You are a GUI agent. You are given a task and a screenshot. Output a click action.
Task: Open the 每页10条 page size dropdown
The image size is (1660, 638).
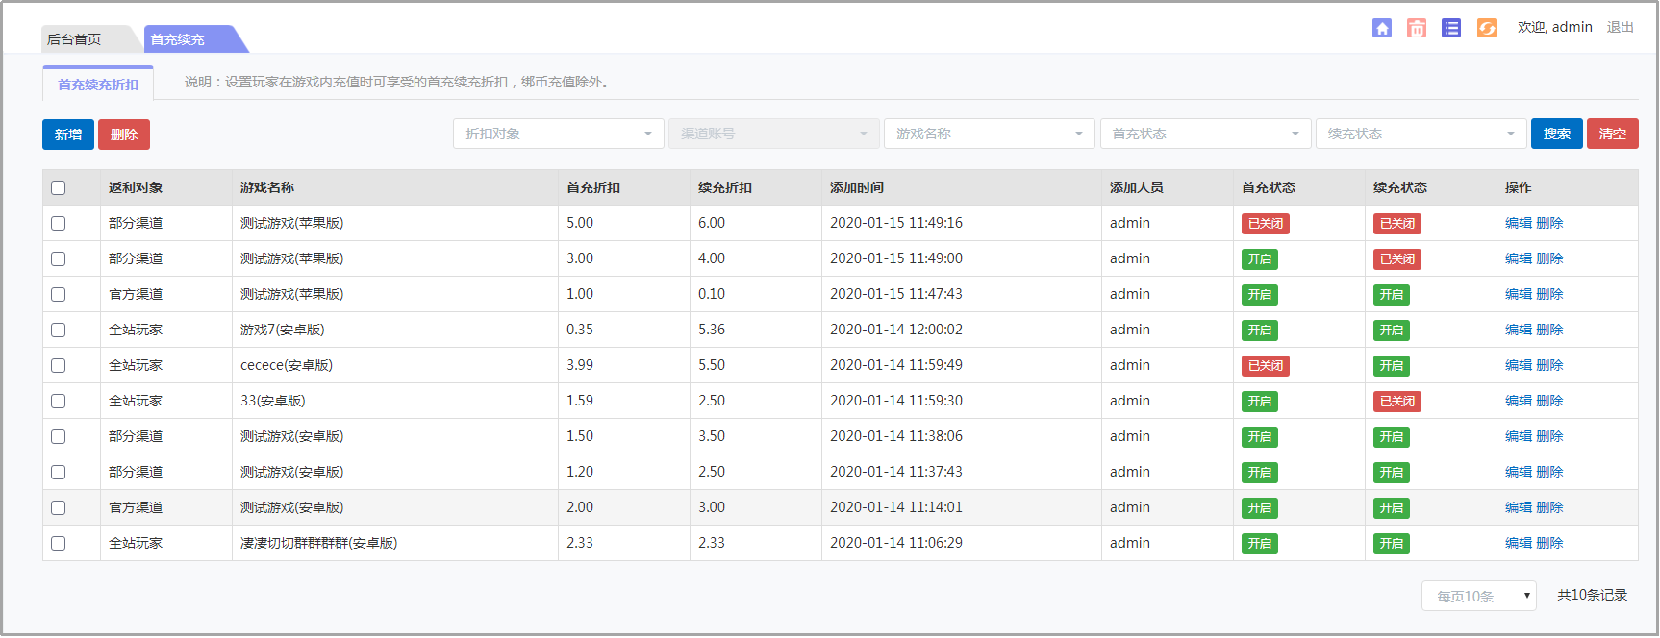point(1479,596)
